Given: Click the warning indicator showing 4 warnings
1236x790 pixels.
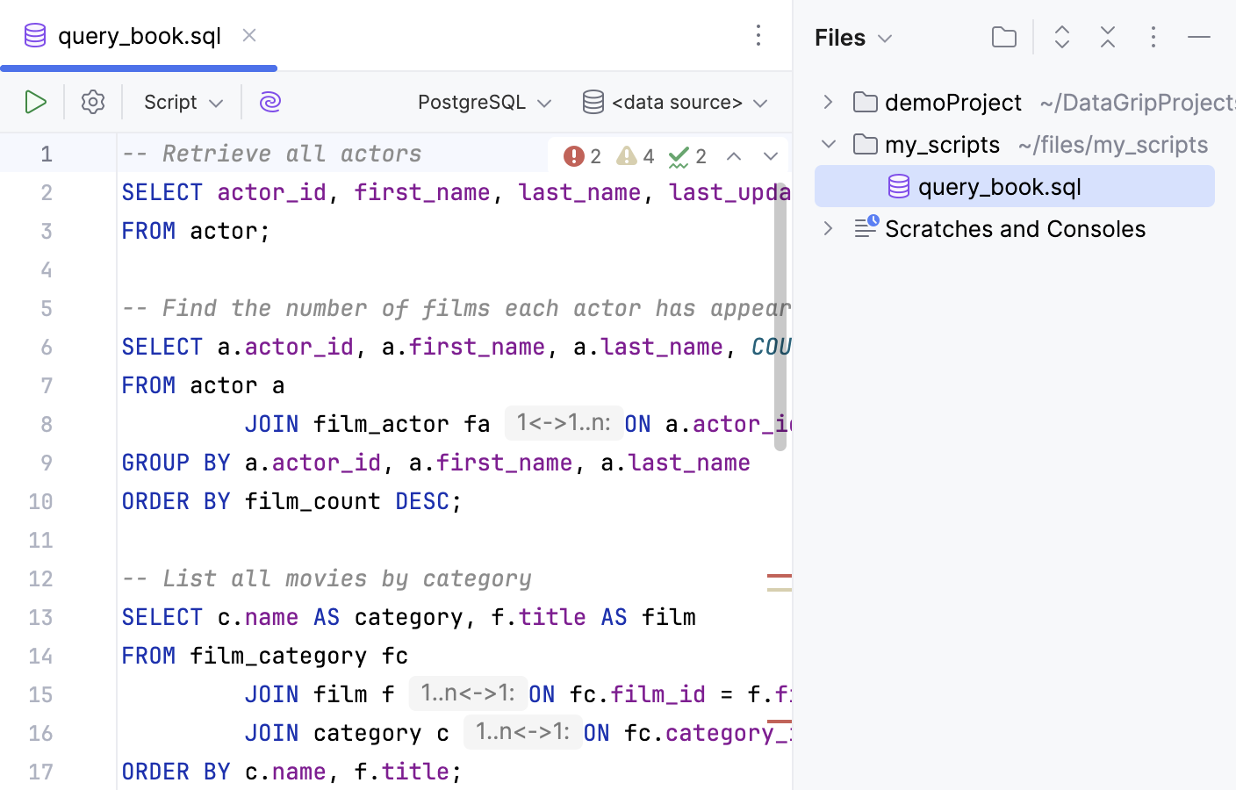Looking at the screenshot, I should pos(634,155).
